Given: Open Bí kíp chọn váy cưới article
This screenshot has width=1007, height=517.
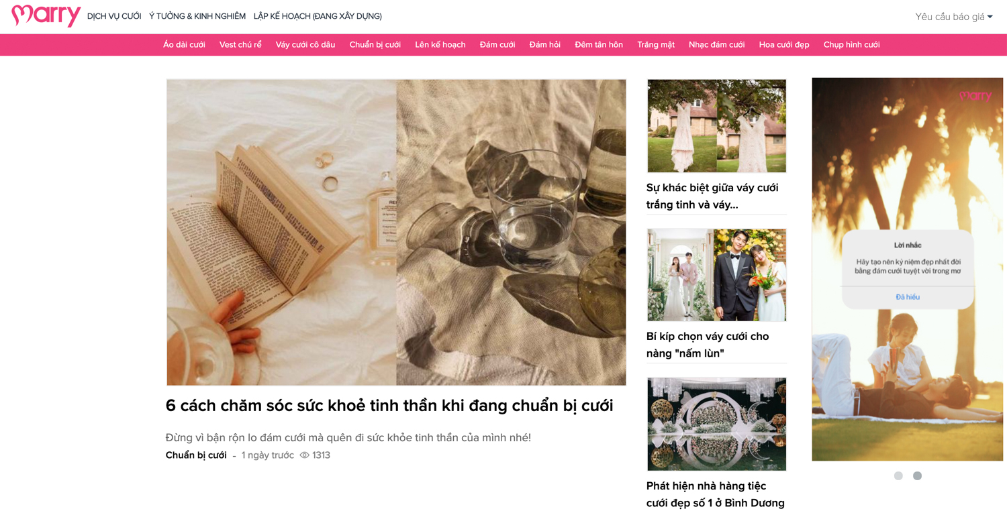Looking at the screenshot, I should [708, 345].
